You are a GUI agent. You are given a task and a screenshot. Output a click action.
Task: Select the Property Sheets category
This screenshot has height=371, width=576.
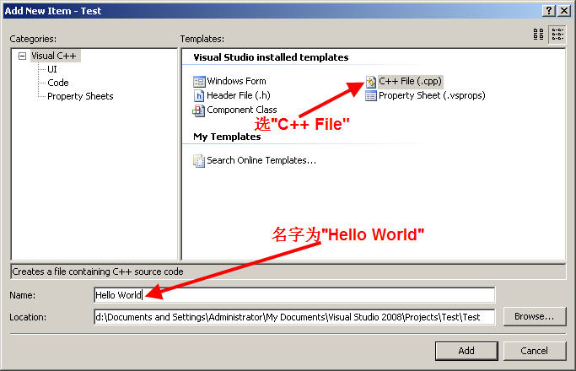[80, 96]
